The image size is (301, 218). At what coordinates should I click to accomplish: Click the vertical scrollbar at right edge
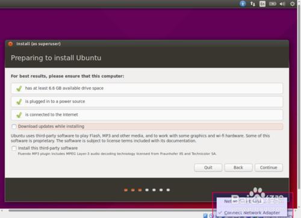click(x=299, y=96)
